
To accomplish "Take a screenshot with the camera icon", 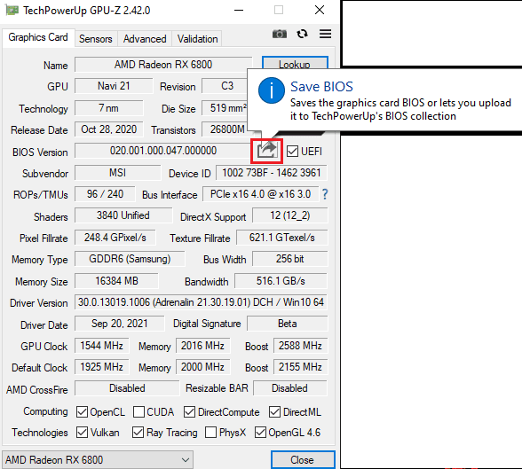I will click(x=280, y=34).
